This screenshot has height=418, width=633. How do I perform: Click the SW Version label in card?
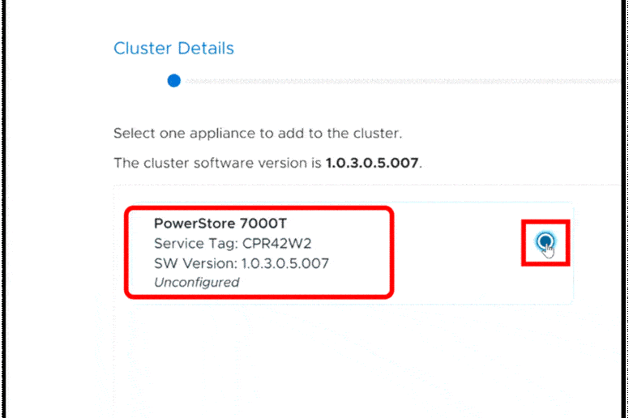click(196, 263)
